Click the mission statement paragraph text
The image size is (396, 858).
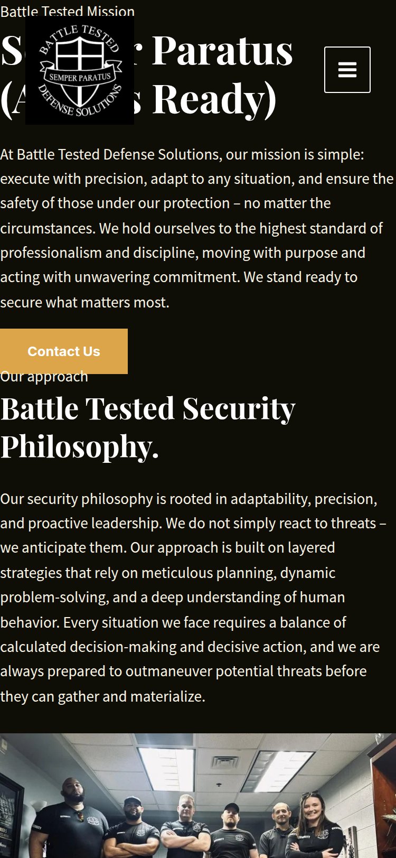(x=195, y=228)
